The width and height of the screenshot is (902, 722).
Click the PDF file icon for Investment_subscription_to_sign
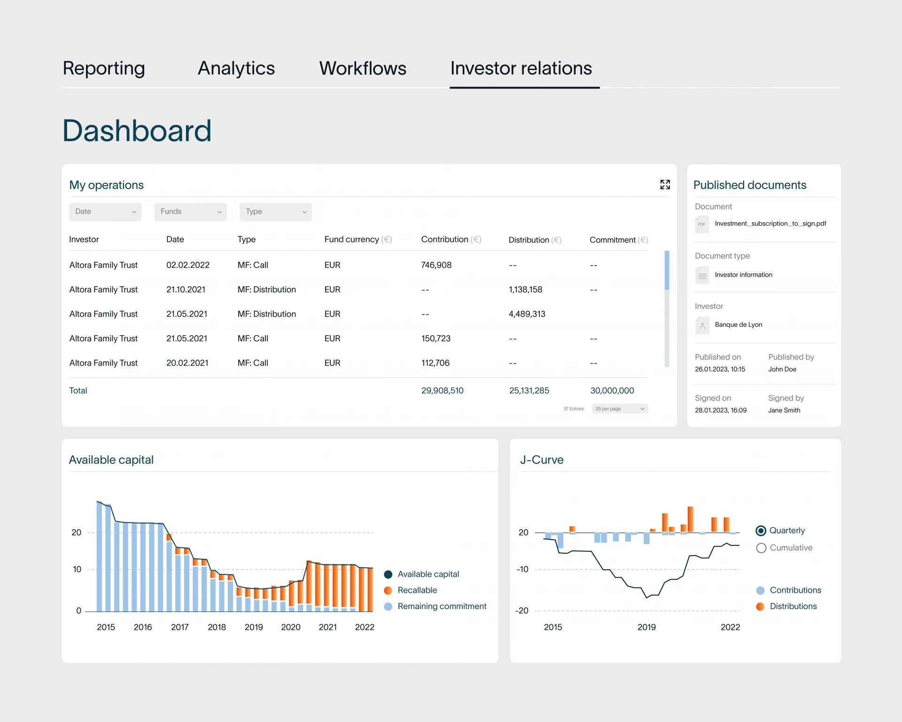click(702, 224)
